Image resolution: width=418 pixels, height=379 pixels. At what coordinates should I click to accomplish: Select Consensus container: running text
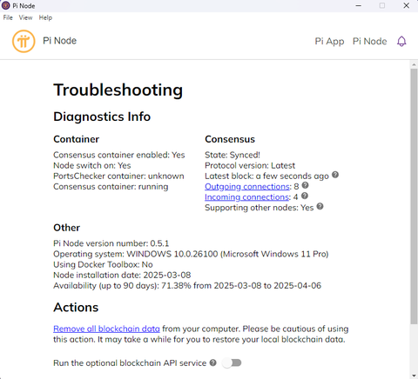(111, 187)
